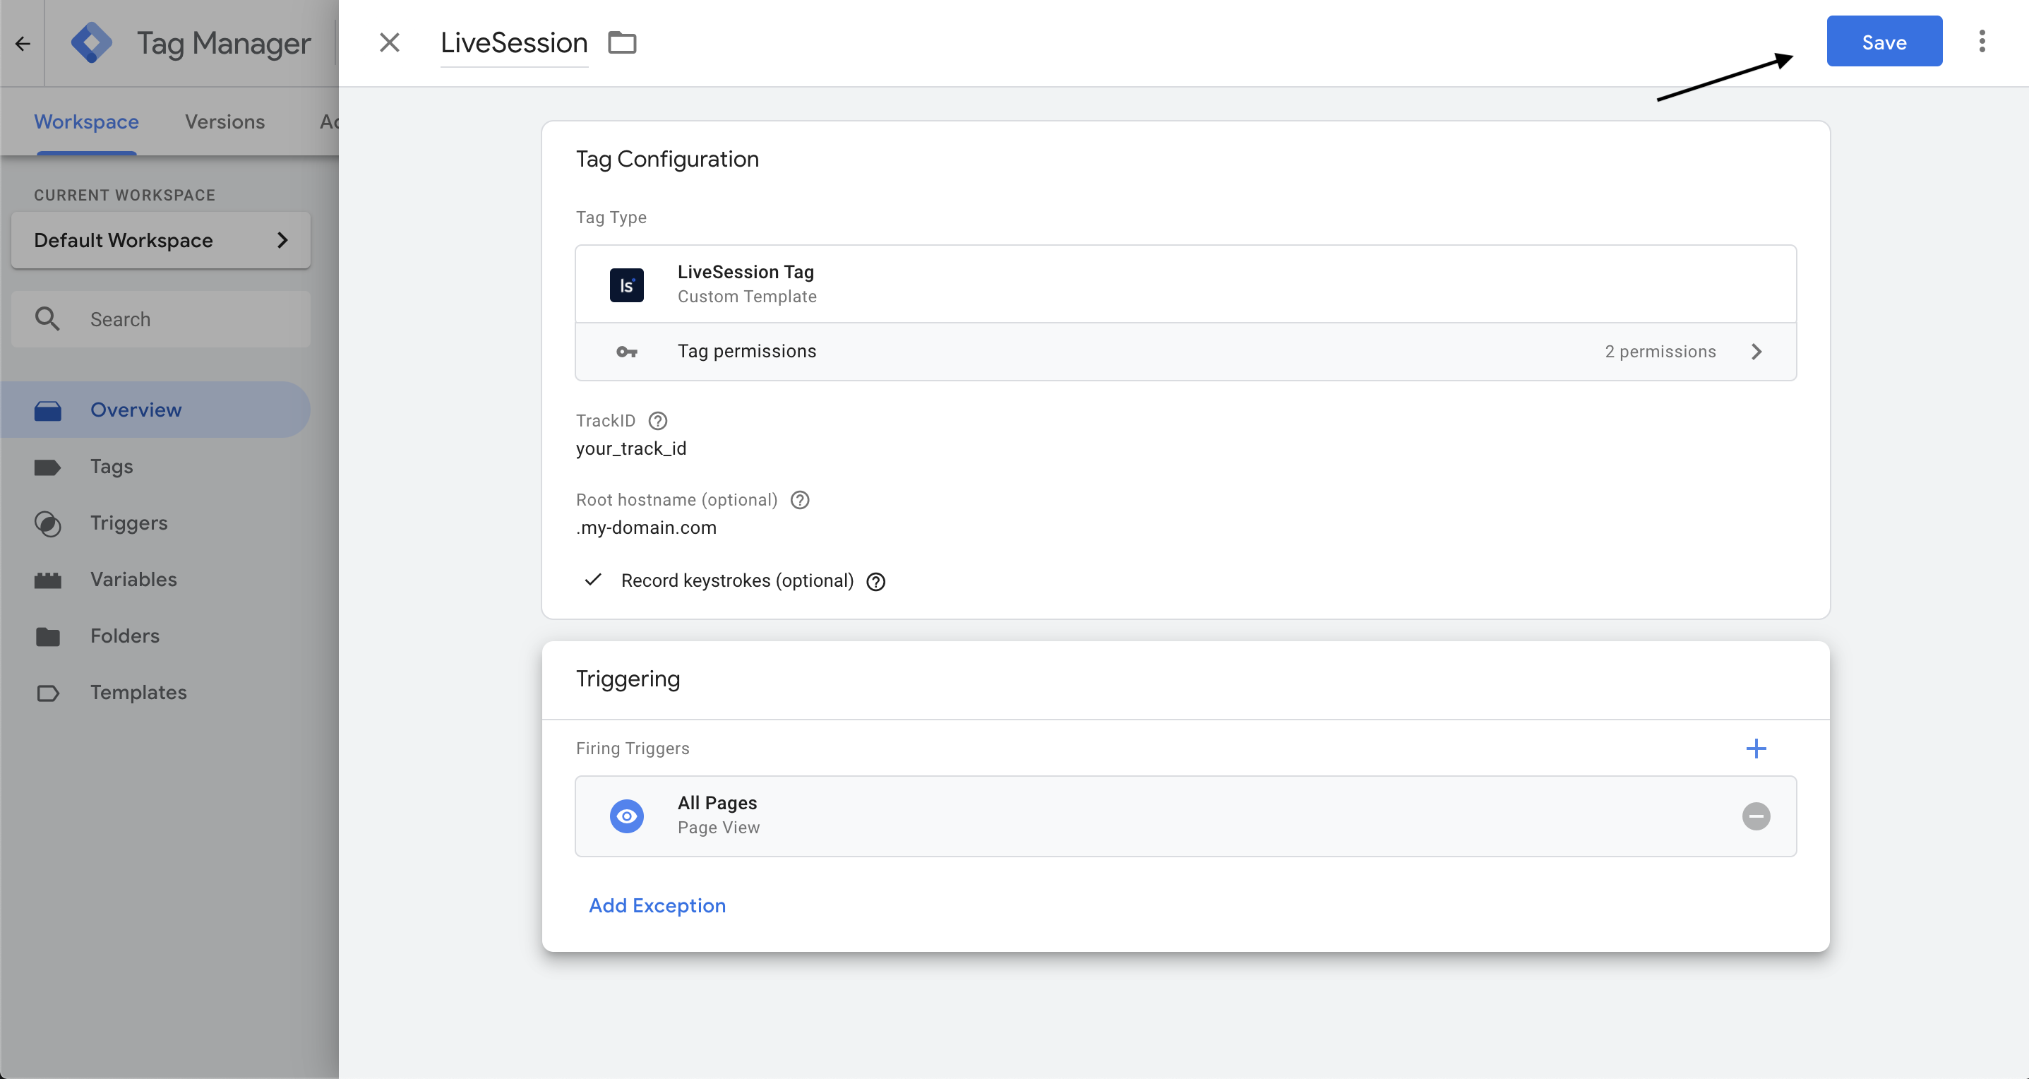Switch to the Versions tab
Screen dimensions: 2029x1079
pos(225,121)
